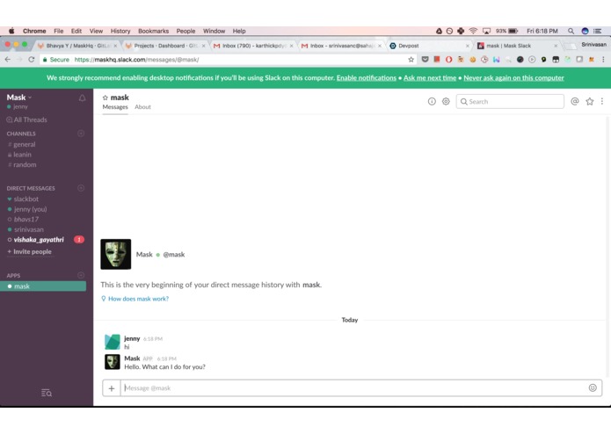Click the CHANNELS section header
Image resolution: width=611 pixels, height=434 pixels.
(x=21, y=134)
